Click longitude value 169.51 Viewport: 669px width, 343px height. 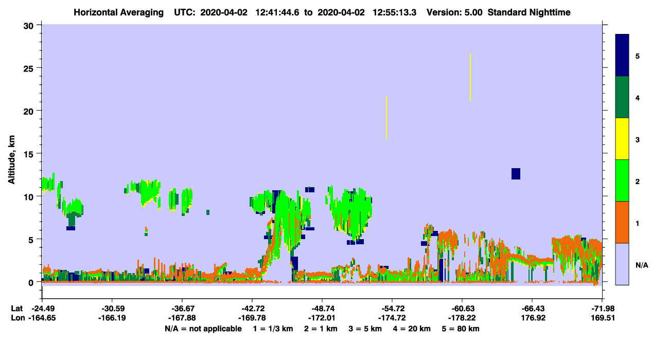pos(602,318)
